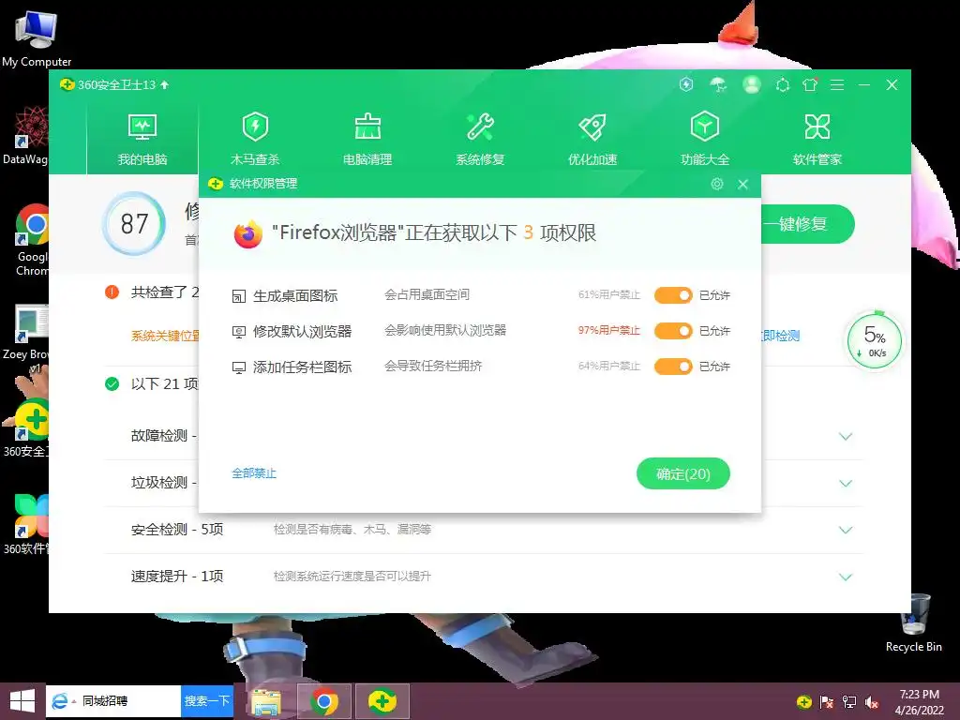Click the green check icon by 以下 21 项
The width and height of the screenshot is (960, 720).
112,383
